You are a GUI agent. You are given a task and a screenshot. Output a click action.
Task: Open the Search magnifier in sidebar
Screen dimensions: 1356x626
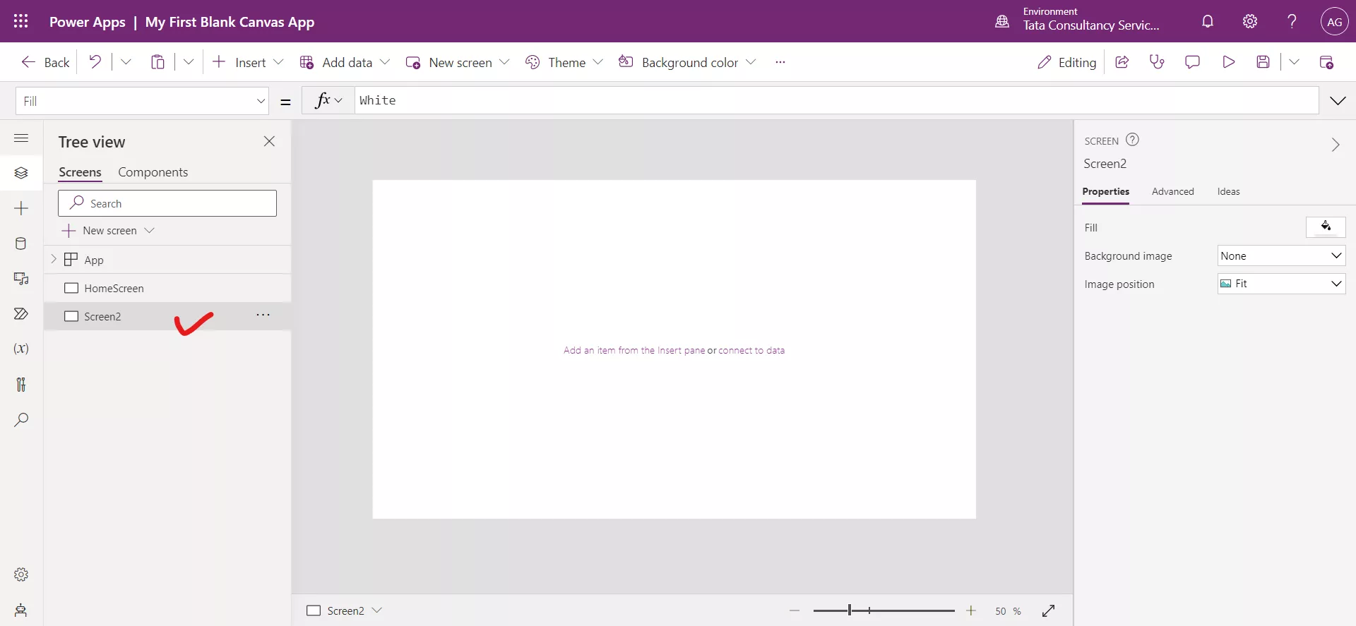pos(21,420)
